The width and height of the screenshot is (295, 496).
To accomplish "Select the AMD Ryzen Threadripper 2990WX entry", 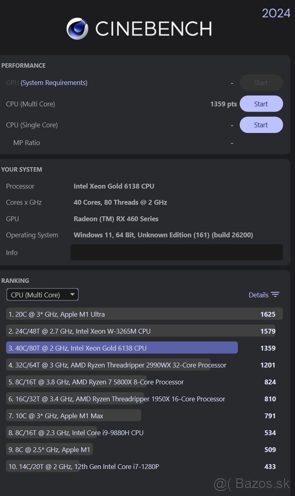I will (x=124, y=365).
